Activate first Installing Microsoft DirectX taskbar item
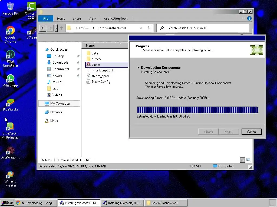277x207 pixels. (79, 203)
